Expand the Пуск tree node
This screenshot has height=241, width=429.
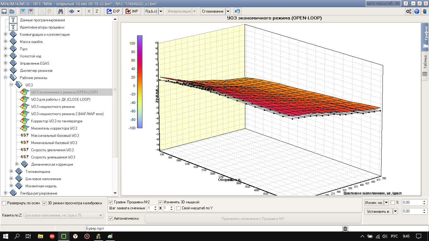click(5, 49)
